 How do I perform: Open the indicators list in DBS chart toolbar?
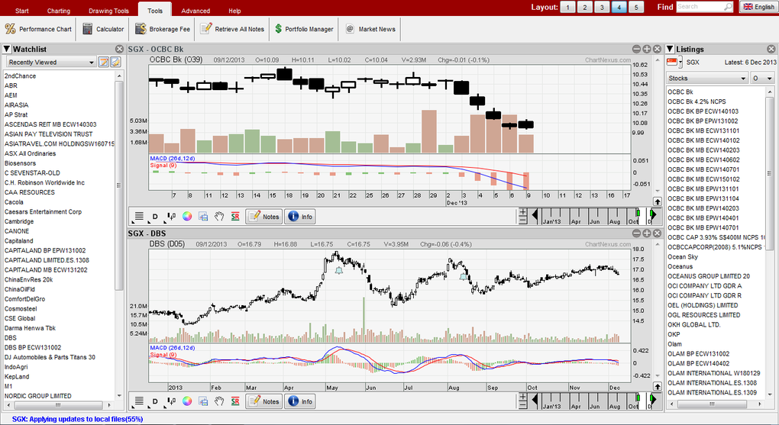click(139, 401)
